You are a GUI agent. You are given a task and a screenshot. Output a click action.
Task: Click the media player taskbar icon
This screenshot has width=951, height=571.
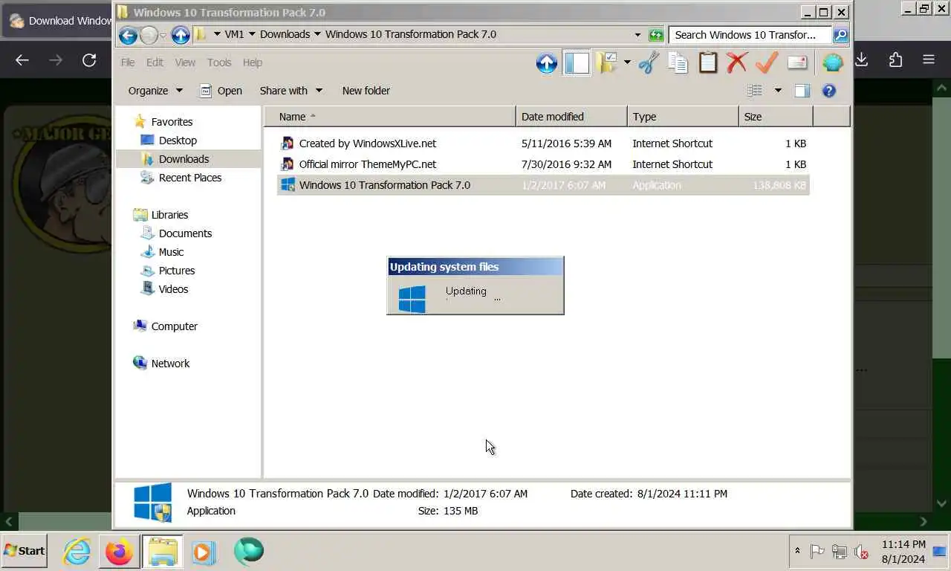204,552
